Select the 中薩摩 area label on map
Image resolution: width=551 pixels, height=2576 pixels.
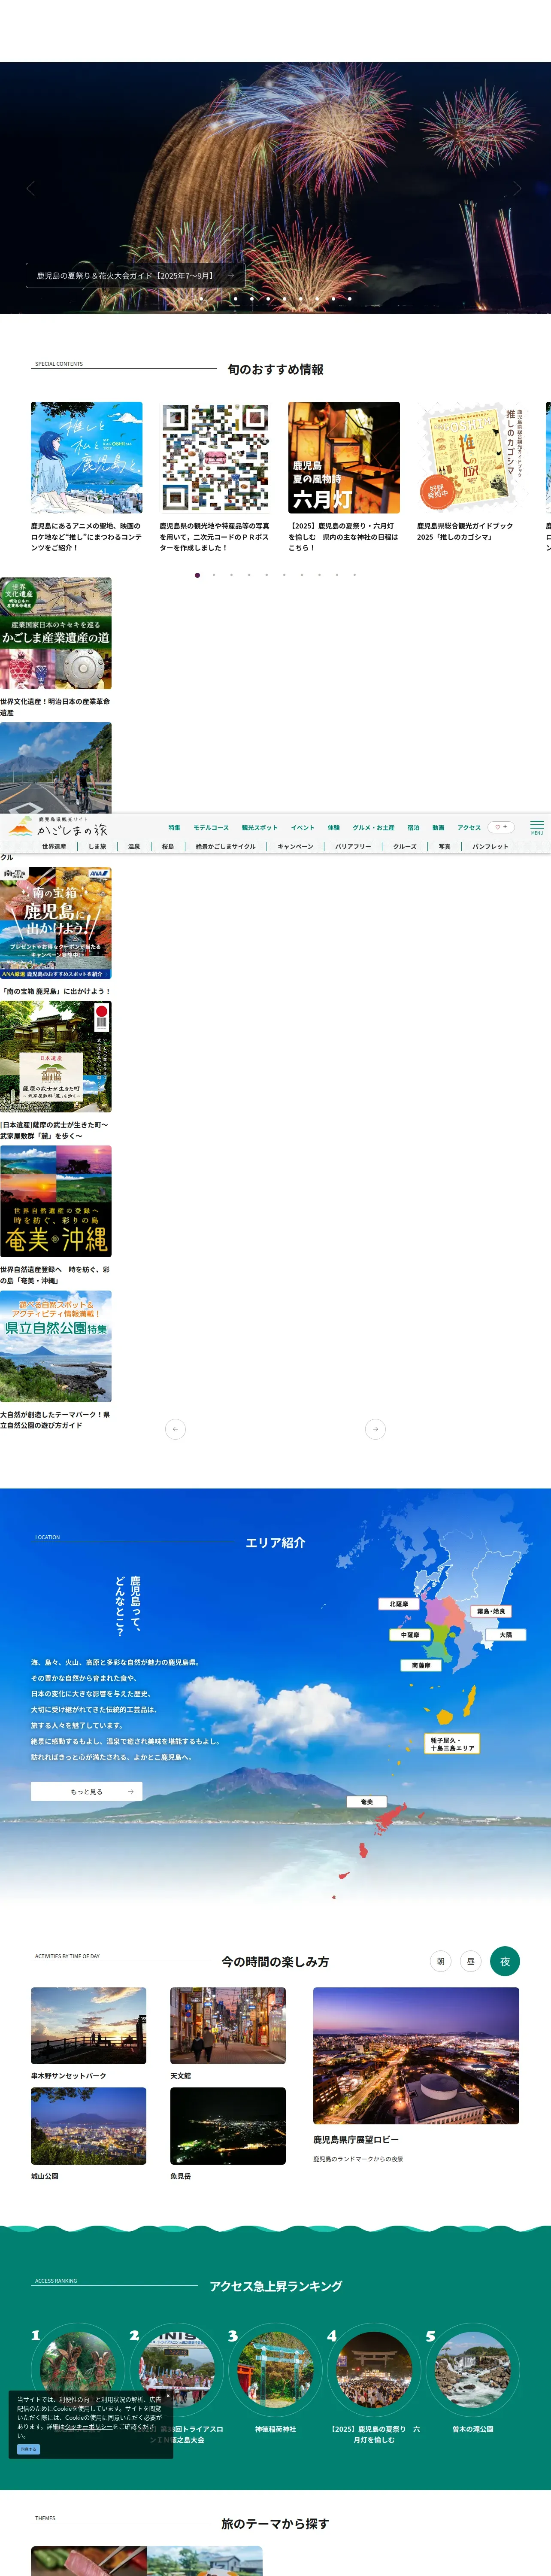(410, 1635)
